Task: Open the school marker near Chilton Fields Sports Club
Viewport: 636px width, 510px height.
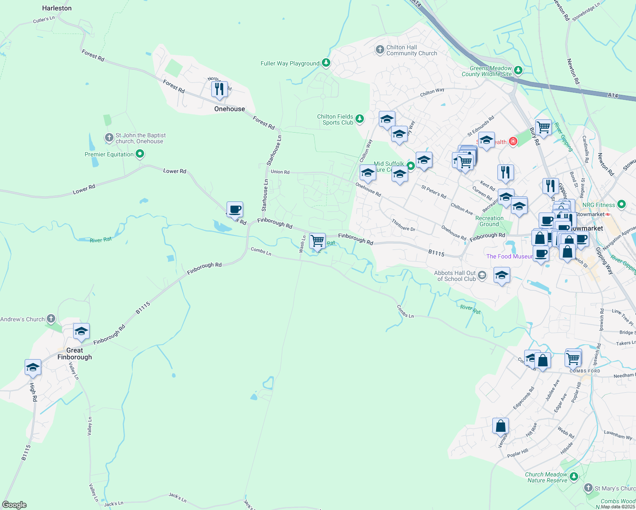Action: [x=387, y=120]
